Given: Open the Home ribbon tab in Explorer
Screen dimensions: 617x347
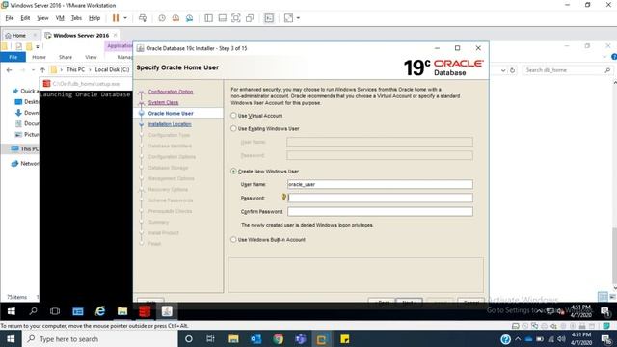Looking at the screenshot, I should coord(39,57).
